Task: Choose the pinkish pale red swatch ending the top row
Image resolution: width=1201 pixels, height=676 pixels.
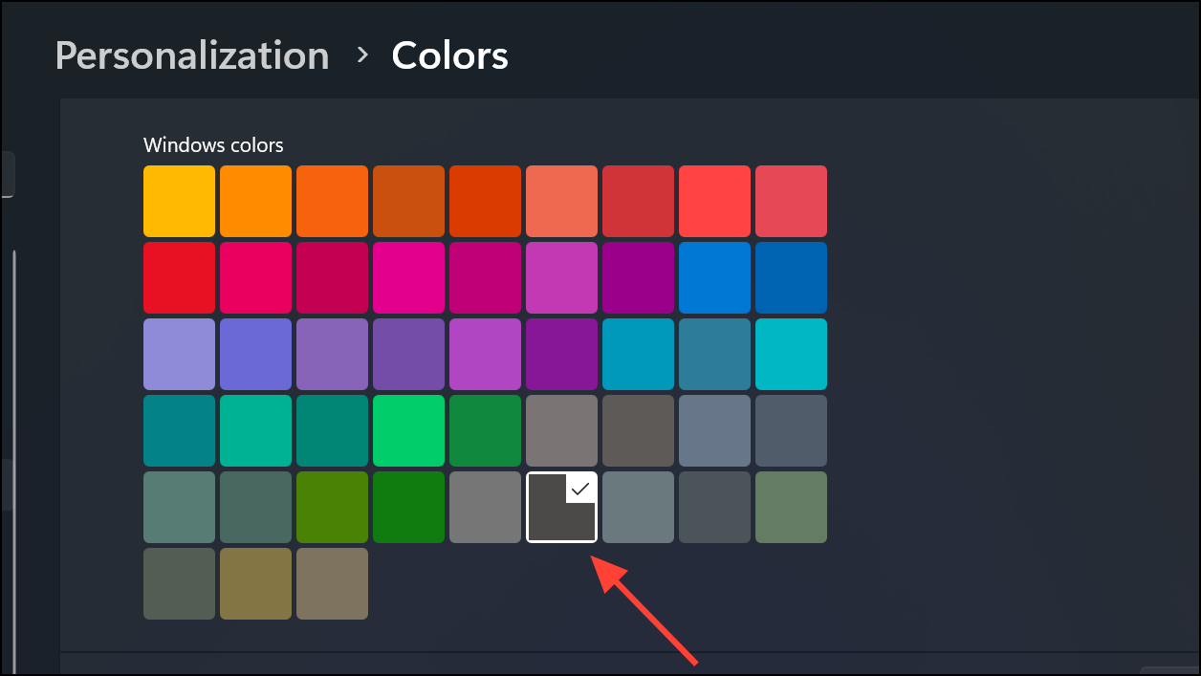Action: (791, 201)
